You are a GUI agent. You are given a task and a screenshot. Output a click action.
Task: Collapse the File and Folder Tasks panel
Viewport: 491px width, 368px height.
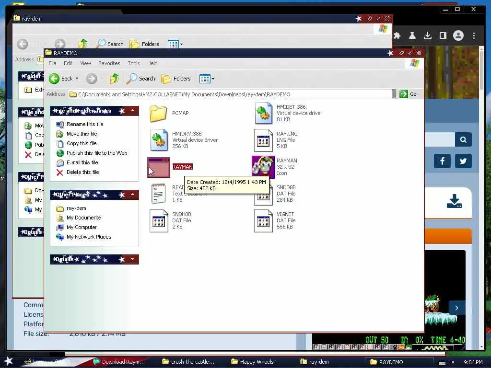[x=133, y=111]
